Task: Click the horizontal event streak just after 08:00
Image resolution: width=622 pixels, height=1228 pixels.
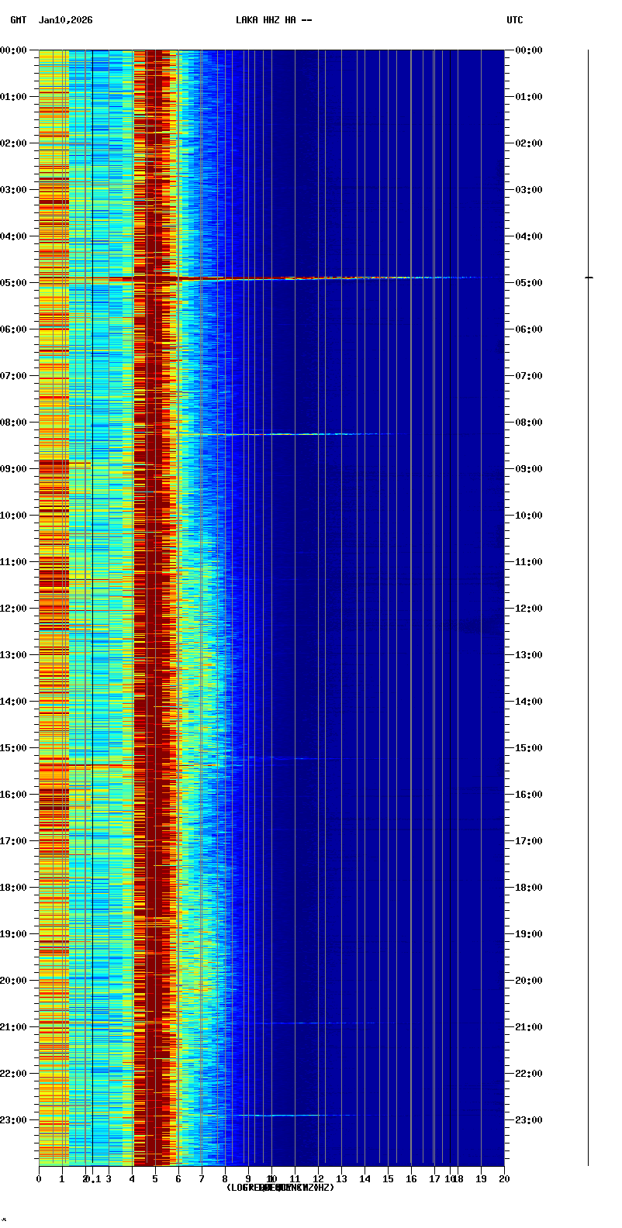Action: 295,434
